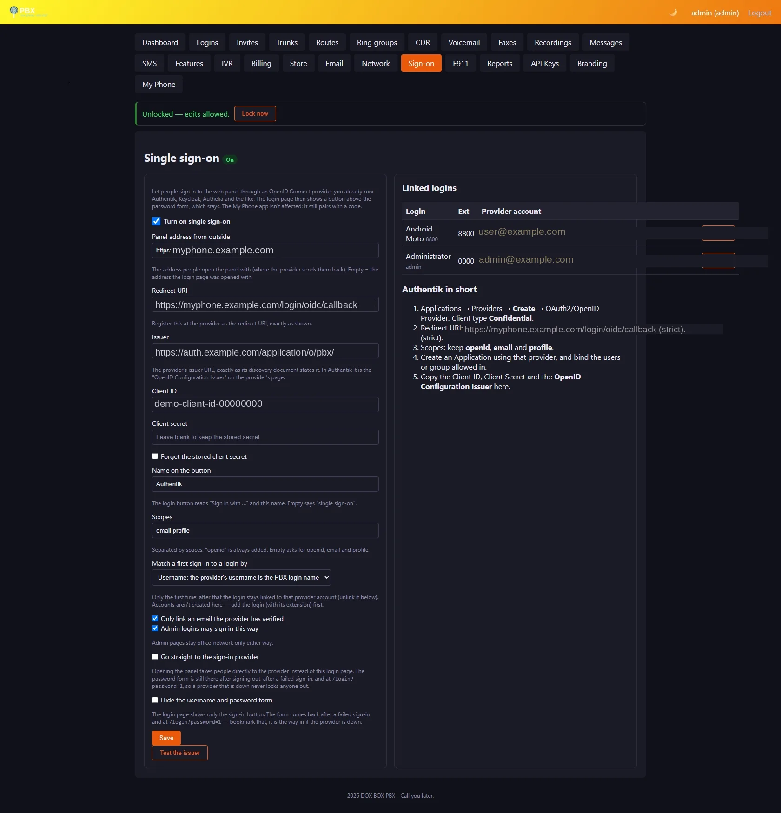781x813 pixels.
Task: Open the API Keys tab
Action: pos(545,63)
